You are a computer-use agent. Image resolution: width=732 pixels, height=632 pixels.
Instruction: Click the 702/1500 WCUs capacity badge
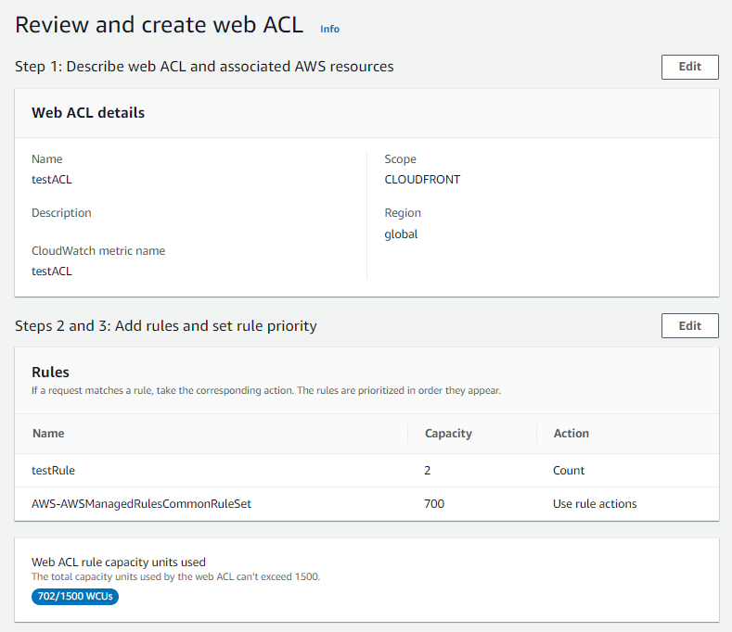click(x=75, y=597)
